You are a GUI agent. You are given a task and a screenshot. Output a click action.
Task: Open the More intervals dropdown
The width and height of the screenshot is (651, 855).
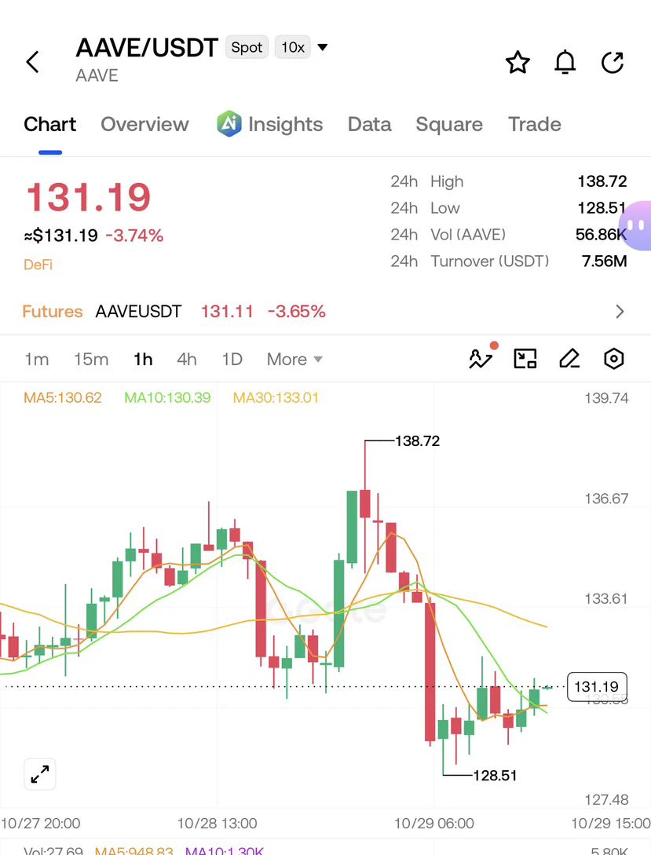tap(294, 360)
